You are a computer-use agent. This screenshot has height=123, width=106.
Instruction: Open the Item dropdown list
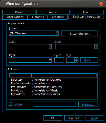pyautogui.click(x=50, y=60)
